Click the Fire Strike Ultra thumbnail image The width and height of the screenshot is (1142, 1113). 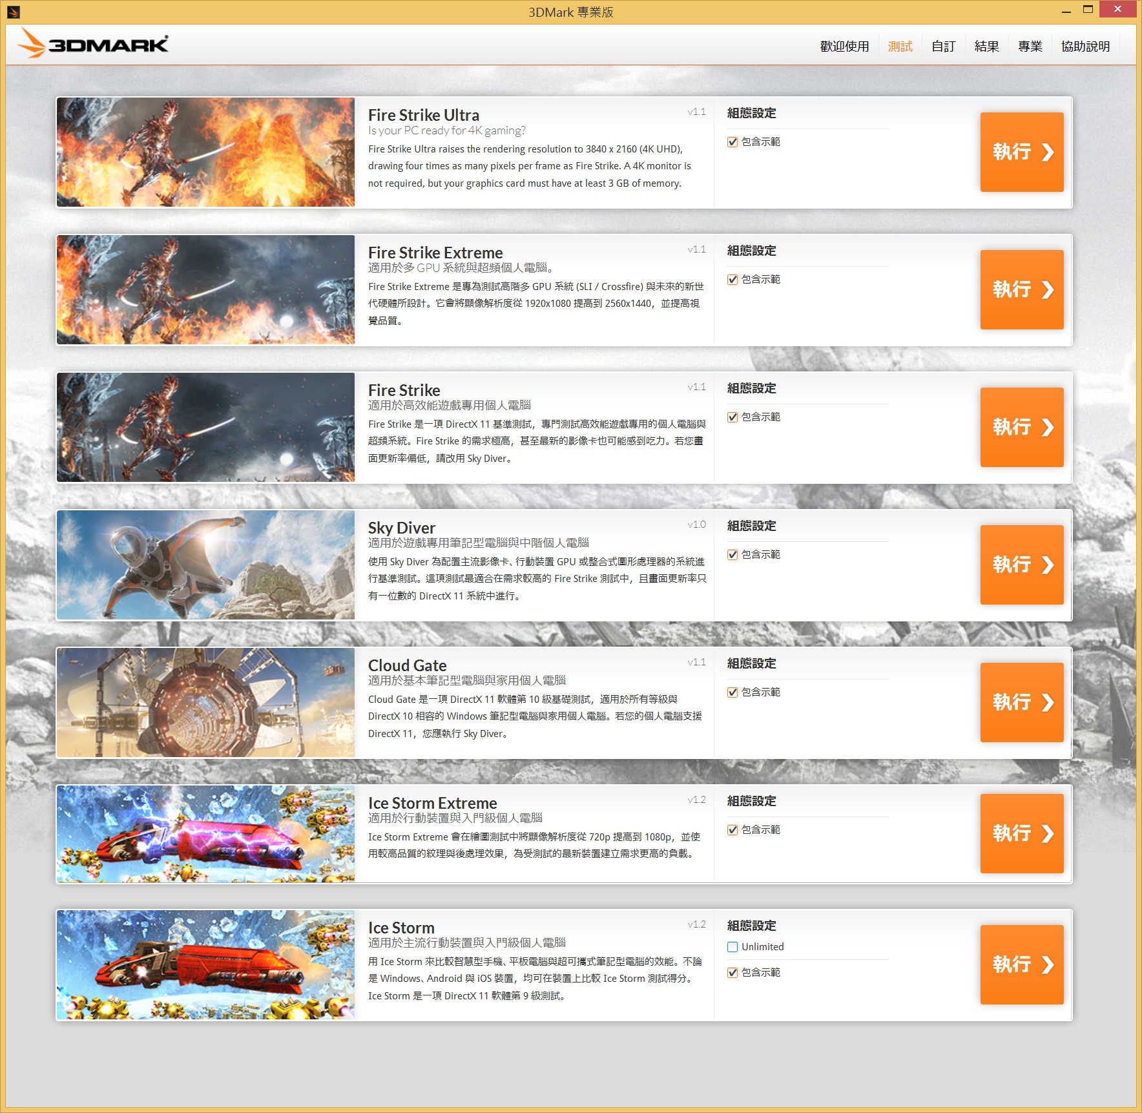tap(205, 152)
